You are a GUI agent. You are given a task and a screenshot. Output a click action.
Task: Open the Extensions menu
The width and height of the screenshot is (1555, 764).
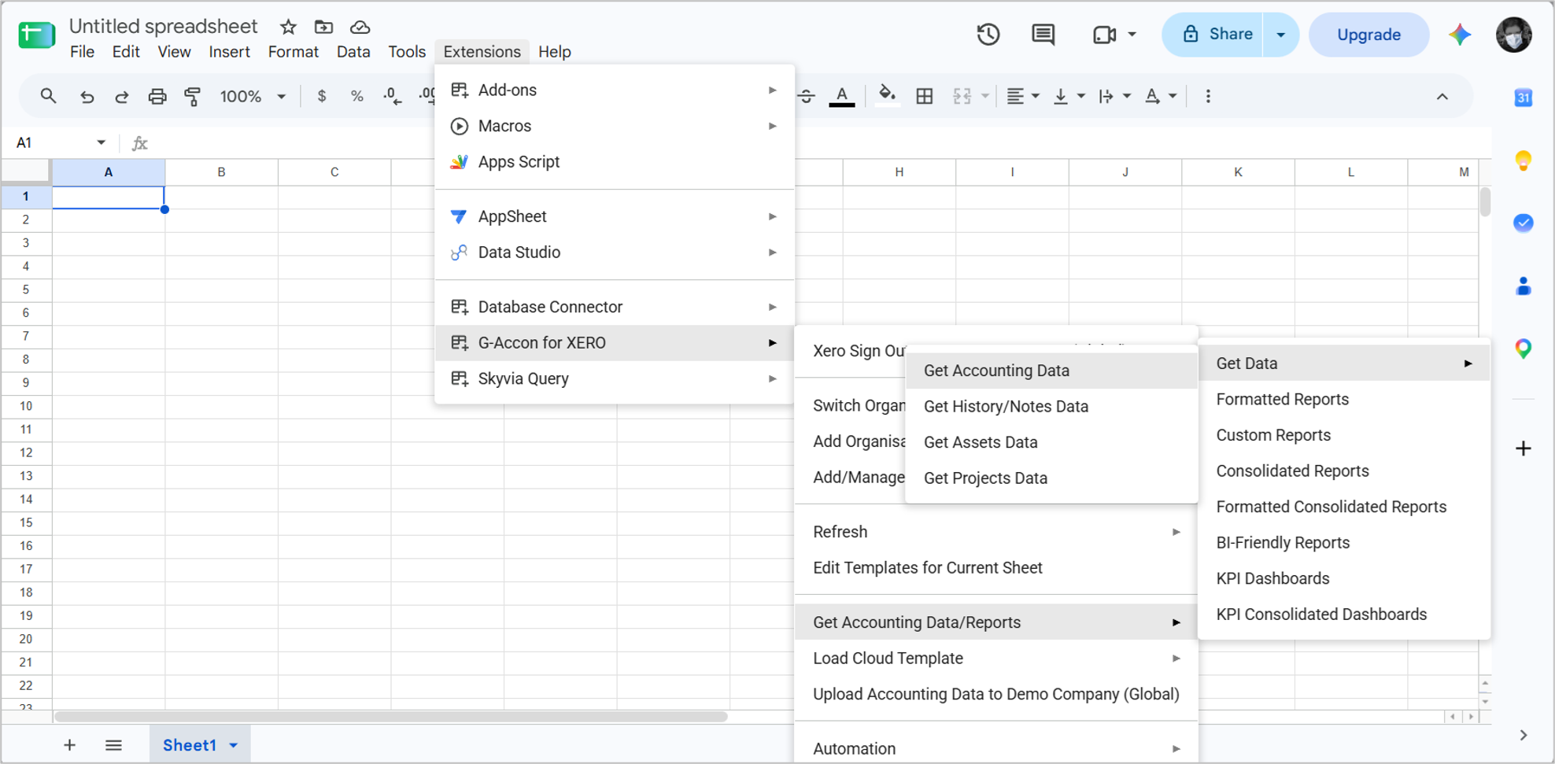click(x=482, y=52)
